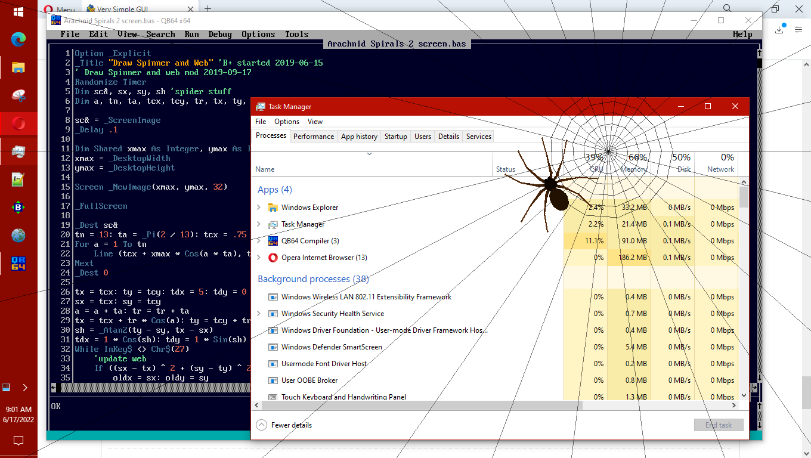Switch to Opera via its taskbar icon
The height and width of the screenshot is (458, 811).
(18, 123)
